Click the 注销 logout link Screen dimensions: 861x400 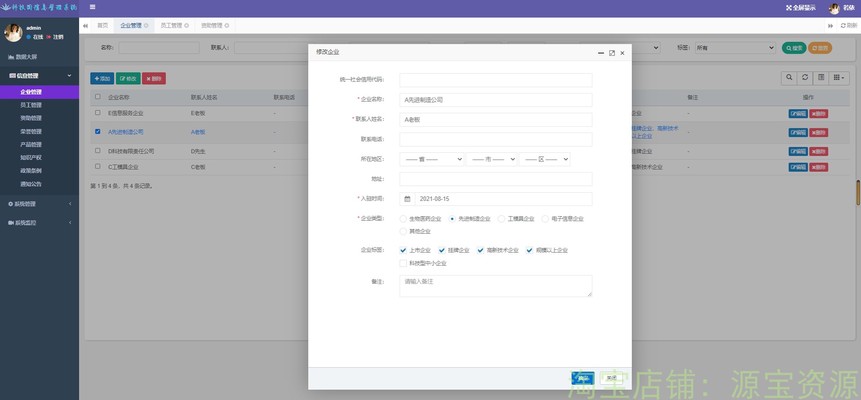[x=55, y=37]
